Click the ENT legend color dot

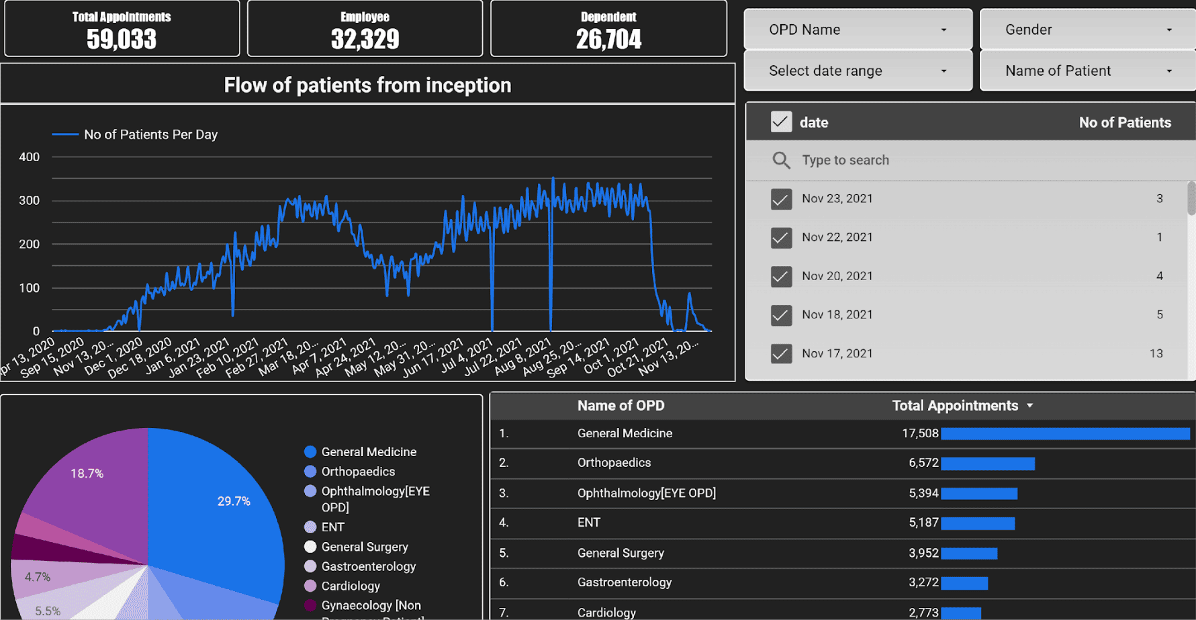pos(310,527)
